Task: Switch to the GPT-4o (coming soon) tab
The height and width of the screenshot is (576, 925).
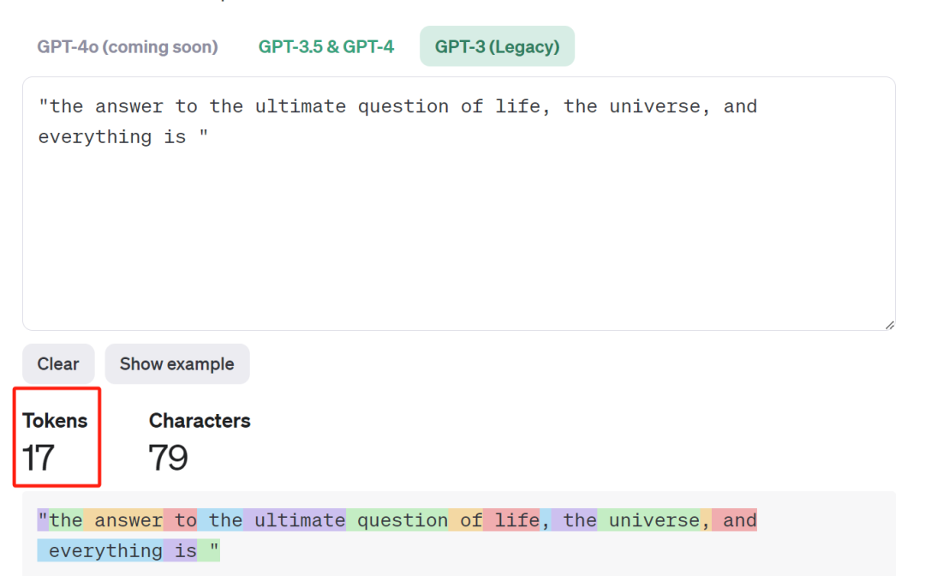Action: click(127, 46)
